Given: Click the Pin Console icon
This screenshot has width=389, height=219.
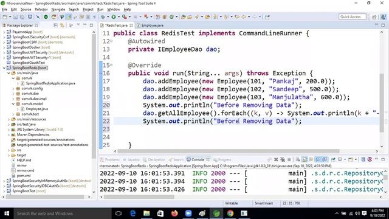Looking at the screenshot, I should click(333, 159).
